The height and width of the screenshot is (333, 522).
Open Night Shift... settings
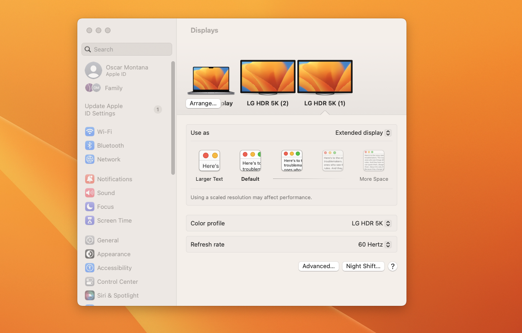click(363, 266)
